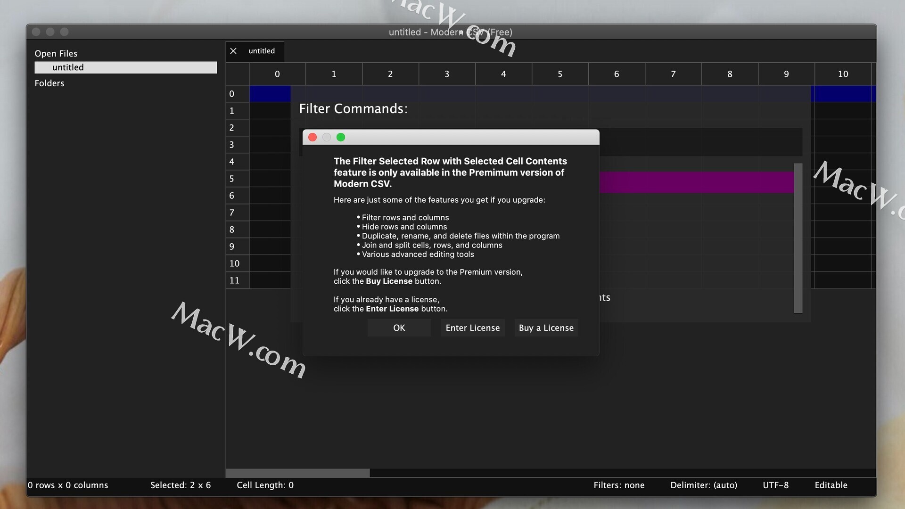Screen dimensions: 905x509
Task: Click the Open Files section label
Action: pyautogui.click(x=56, y=53)
